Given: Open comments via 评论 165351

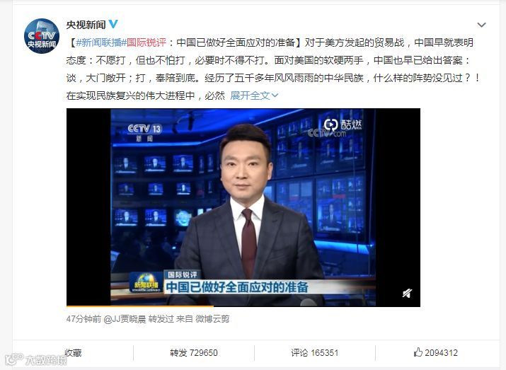Looking at the screenshot, I should tap(315, 352).
